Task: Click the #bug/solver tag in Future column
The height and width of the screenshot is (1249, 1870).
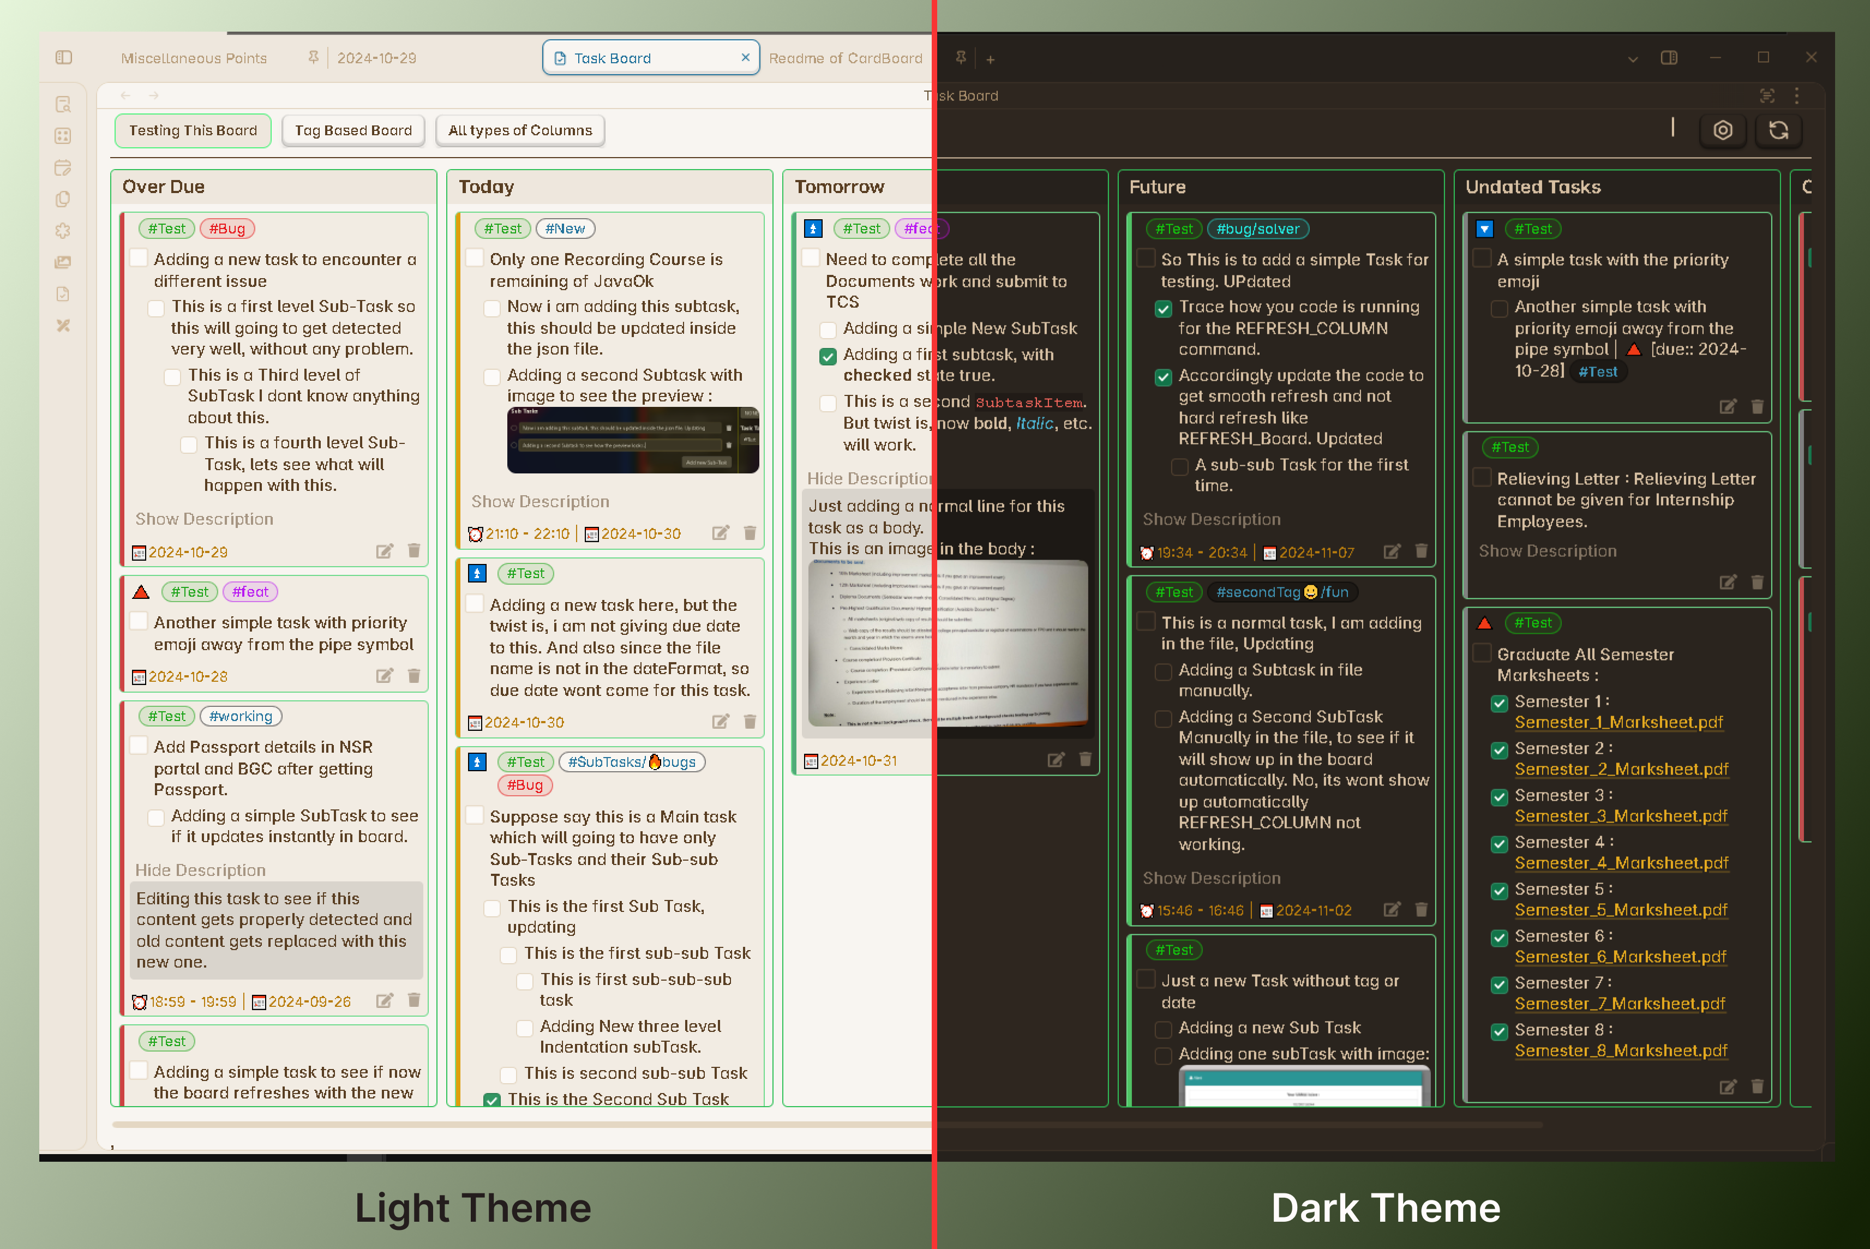Action: click(1258, 229)
